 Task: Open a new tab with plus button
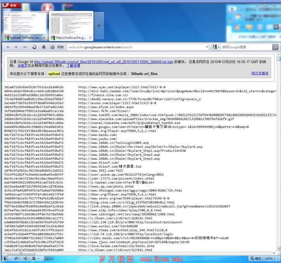tap(99, 26)
